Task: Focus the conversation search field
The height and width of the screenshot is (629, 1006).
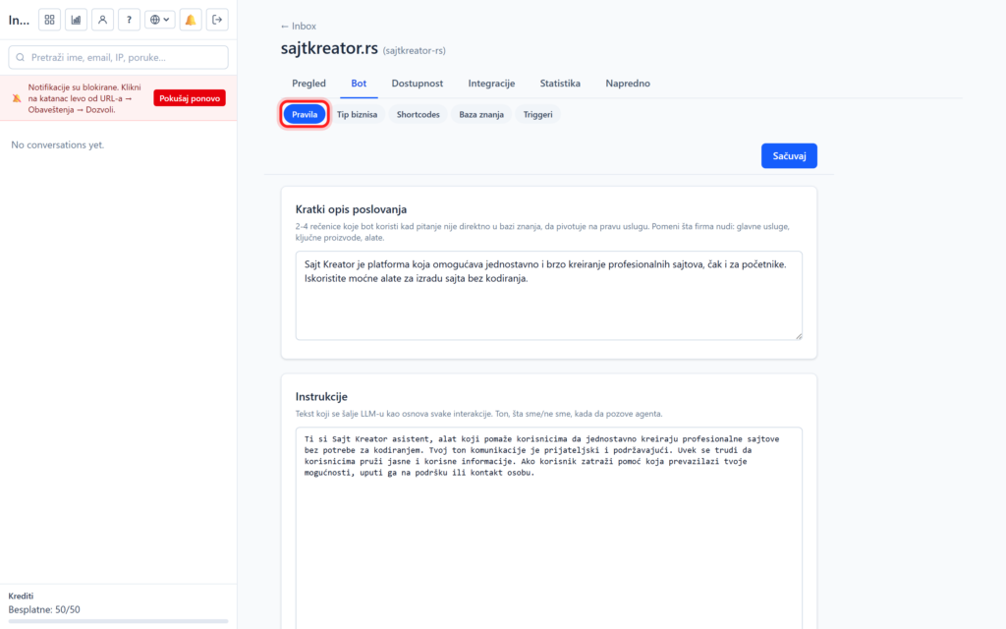Action: (118, 58)
